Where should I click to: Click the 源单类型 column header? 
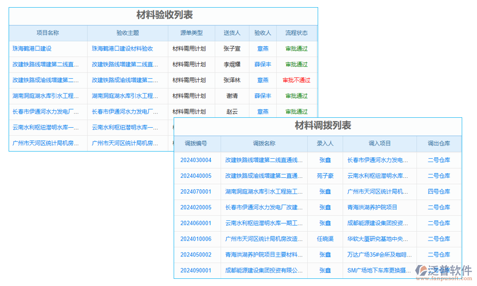[x=191, y=33]
